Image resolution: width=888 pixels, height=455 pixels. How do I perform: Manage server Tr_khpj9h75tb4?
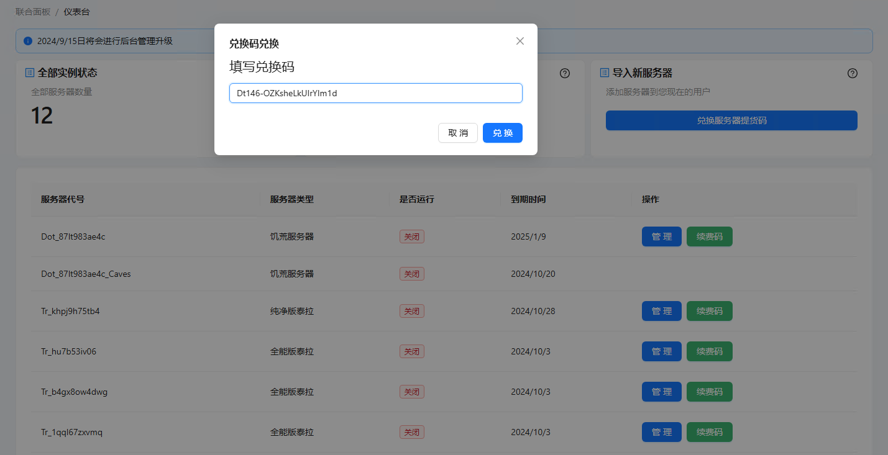[x=662, y=311]
